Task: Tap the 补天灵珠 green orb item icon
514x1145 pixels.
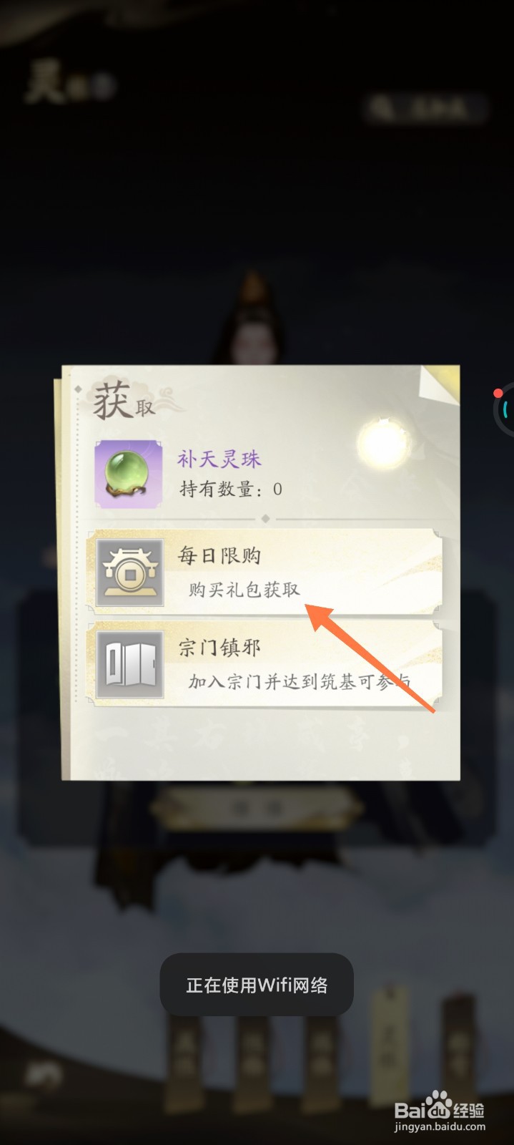Action: coord(129,475)
